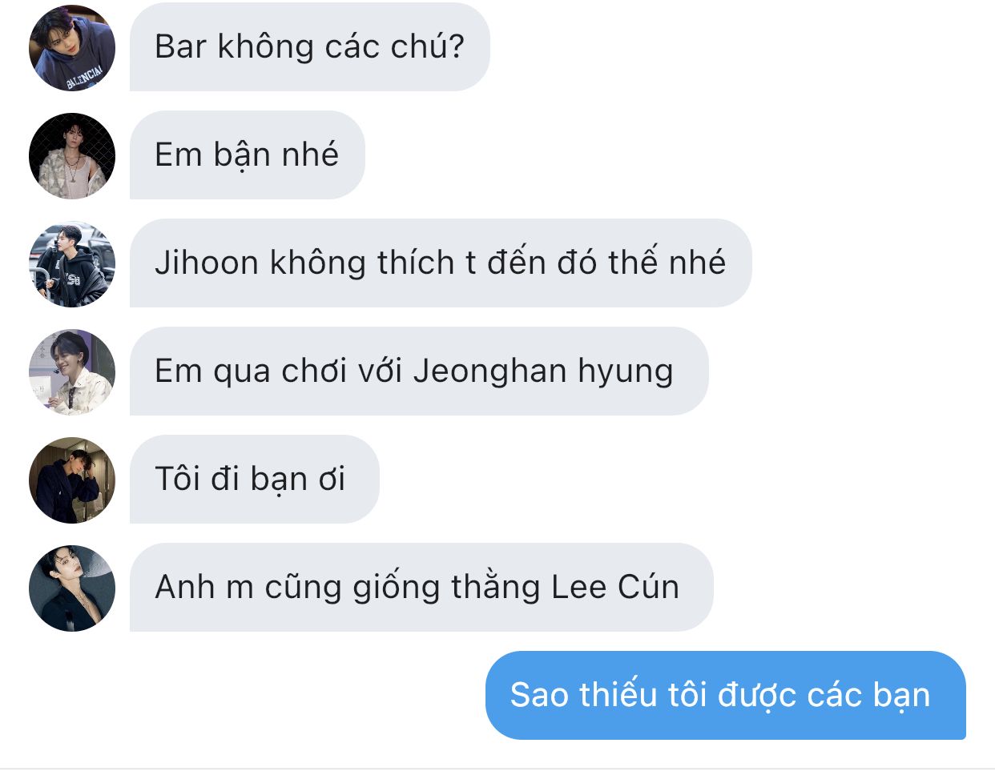This screenshot has width=995, height=771.
Task: Click the word "Bar" in the first message
Action: tap(181, 47)
